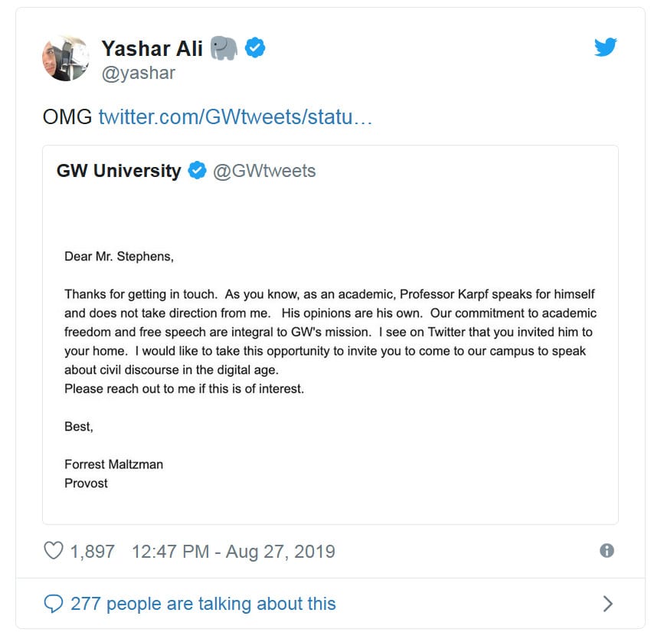Click the "OMG" tweet text
Image resolution: width=661 pixels, height=639 pixels.
click(67, 117)
